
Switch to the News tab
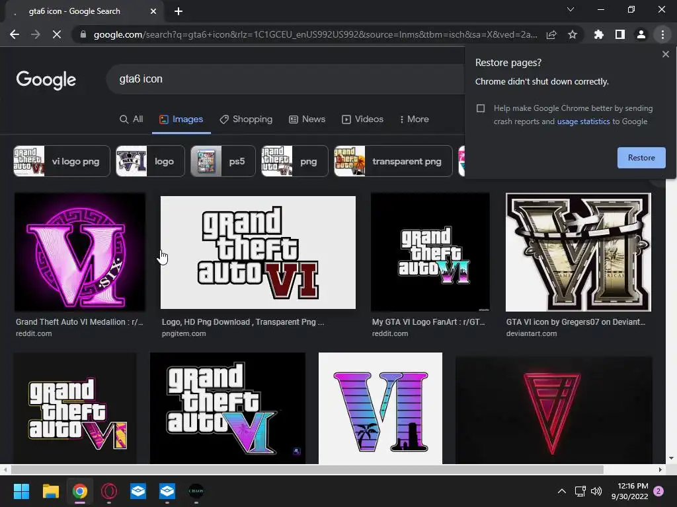coord(307,119)
